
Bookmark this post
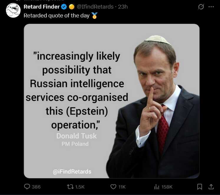point(199,187)
